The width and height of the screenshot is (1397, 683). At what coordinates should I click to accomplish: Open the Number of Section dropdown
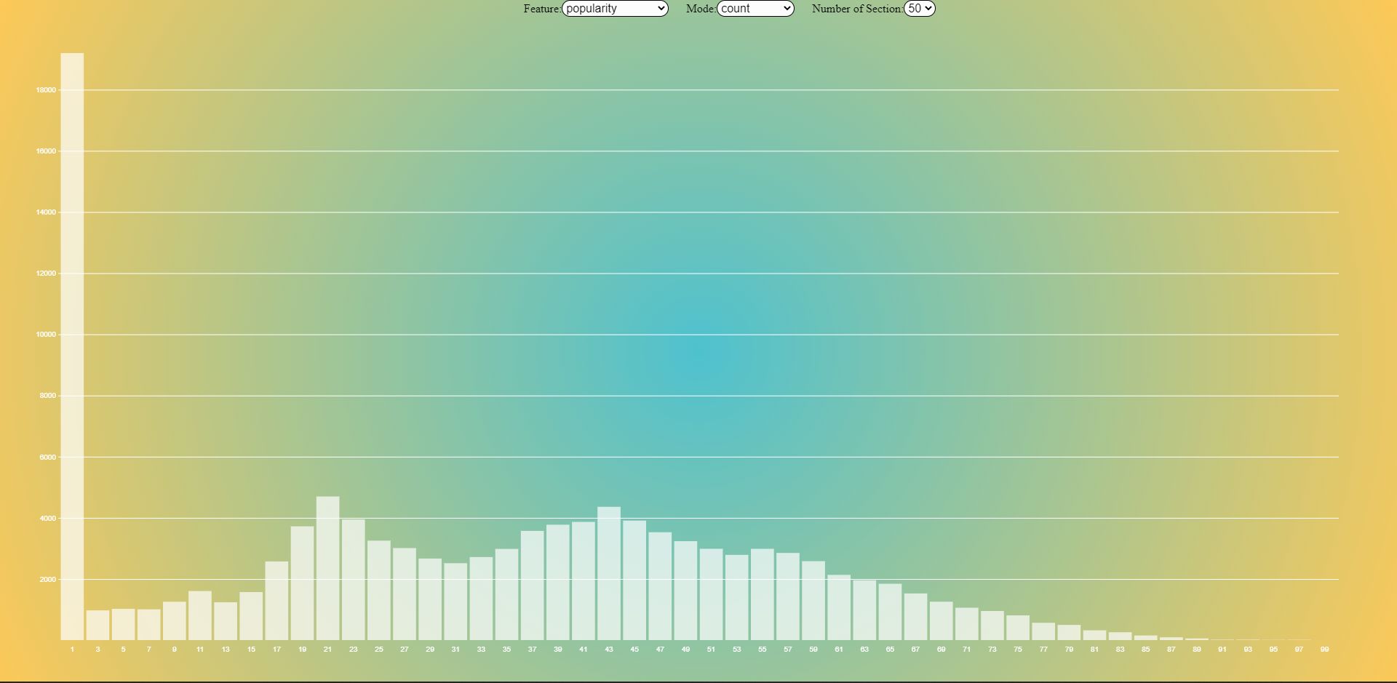919,9
